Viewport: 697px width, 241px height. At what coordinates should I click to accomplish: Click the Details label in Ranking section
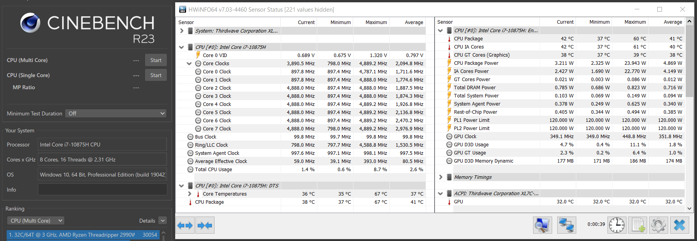[147, 221]
